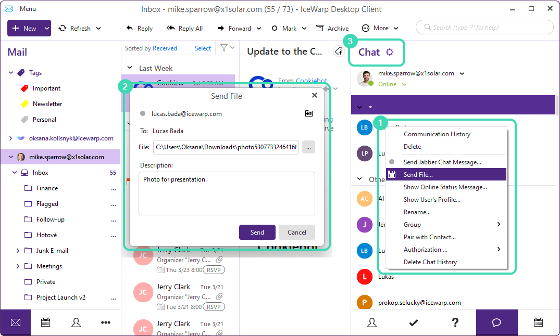Select Send File... from context menu
The width and height of the screenshot is (560, 336).
[418, 175]
